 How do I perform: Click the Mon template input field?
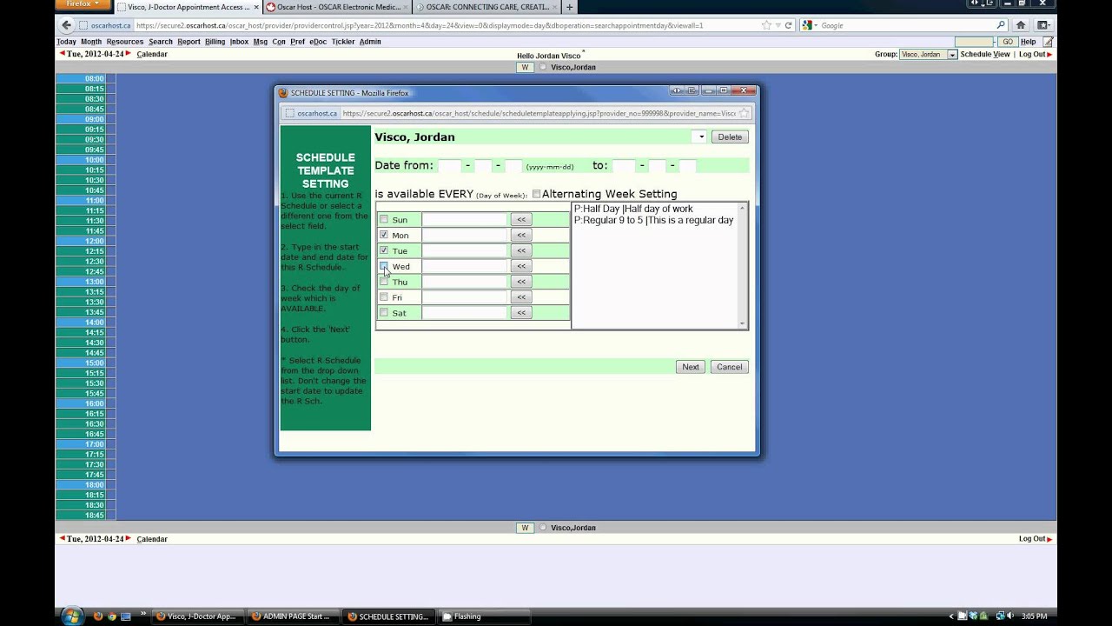tap(464, 235)
